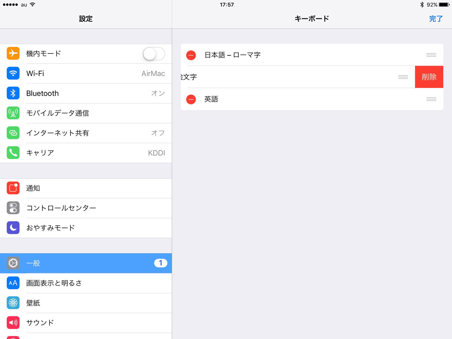Tap the キーボード header title
The height and width of the screenshot is (339, 452).
tap(312, 18)
